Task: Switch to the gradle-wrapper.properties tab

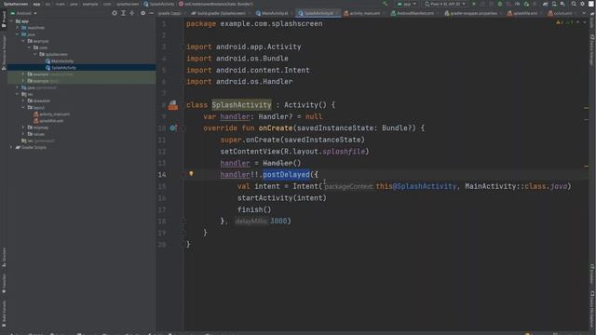Action: (470, 13)
